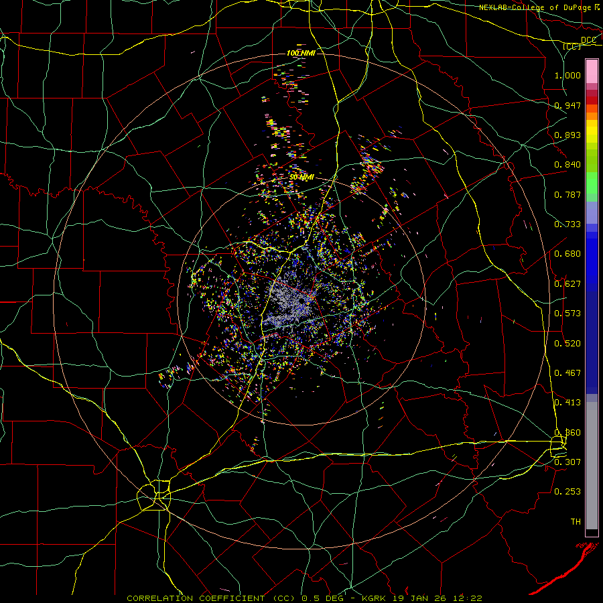Select the 0.627 scale value
The height and width of the screenshot is (603, 603).
567,284
